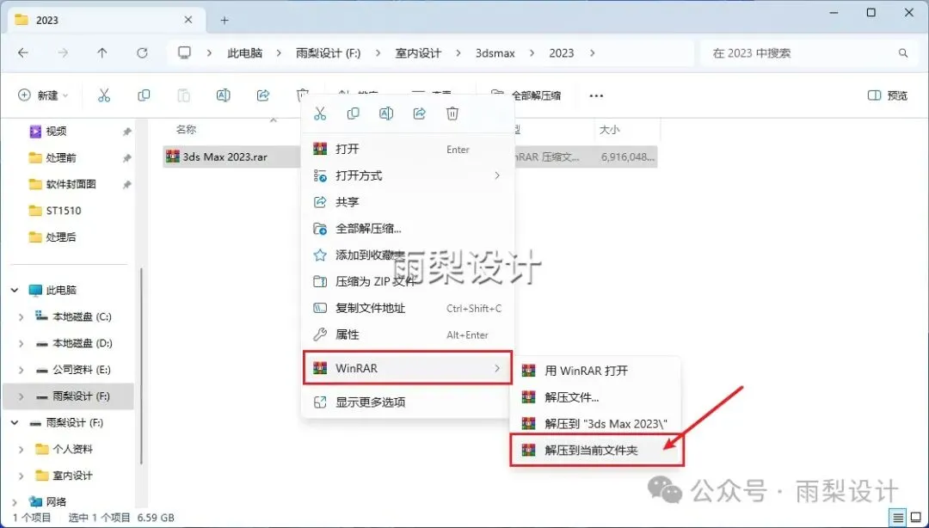Click the Share icon in the context menu
The height and width of the screenshot is (528, 929).
pos(420,114)
